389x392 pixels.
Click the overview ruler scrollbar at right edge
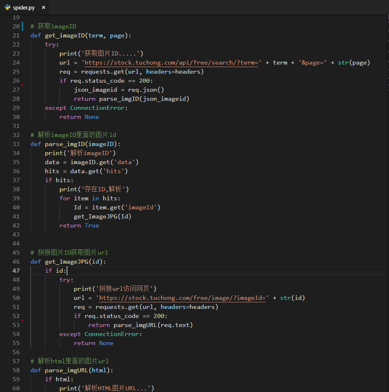388,203
